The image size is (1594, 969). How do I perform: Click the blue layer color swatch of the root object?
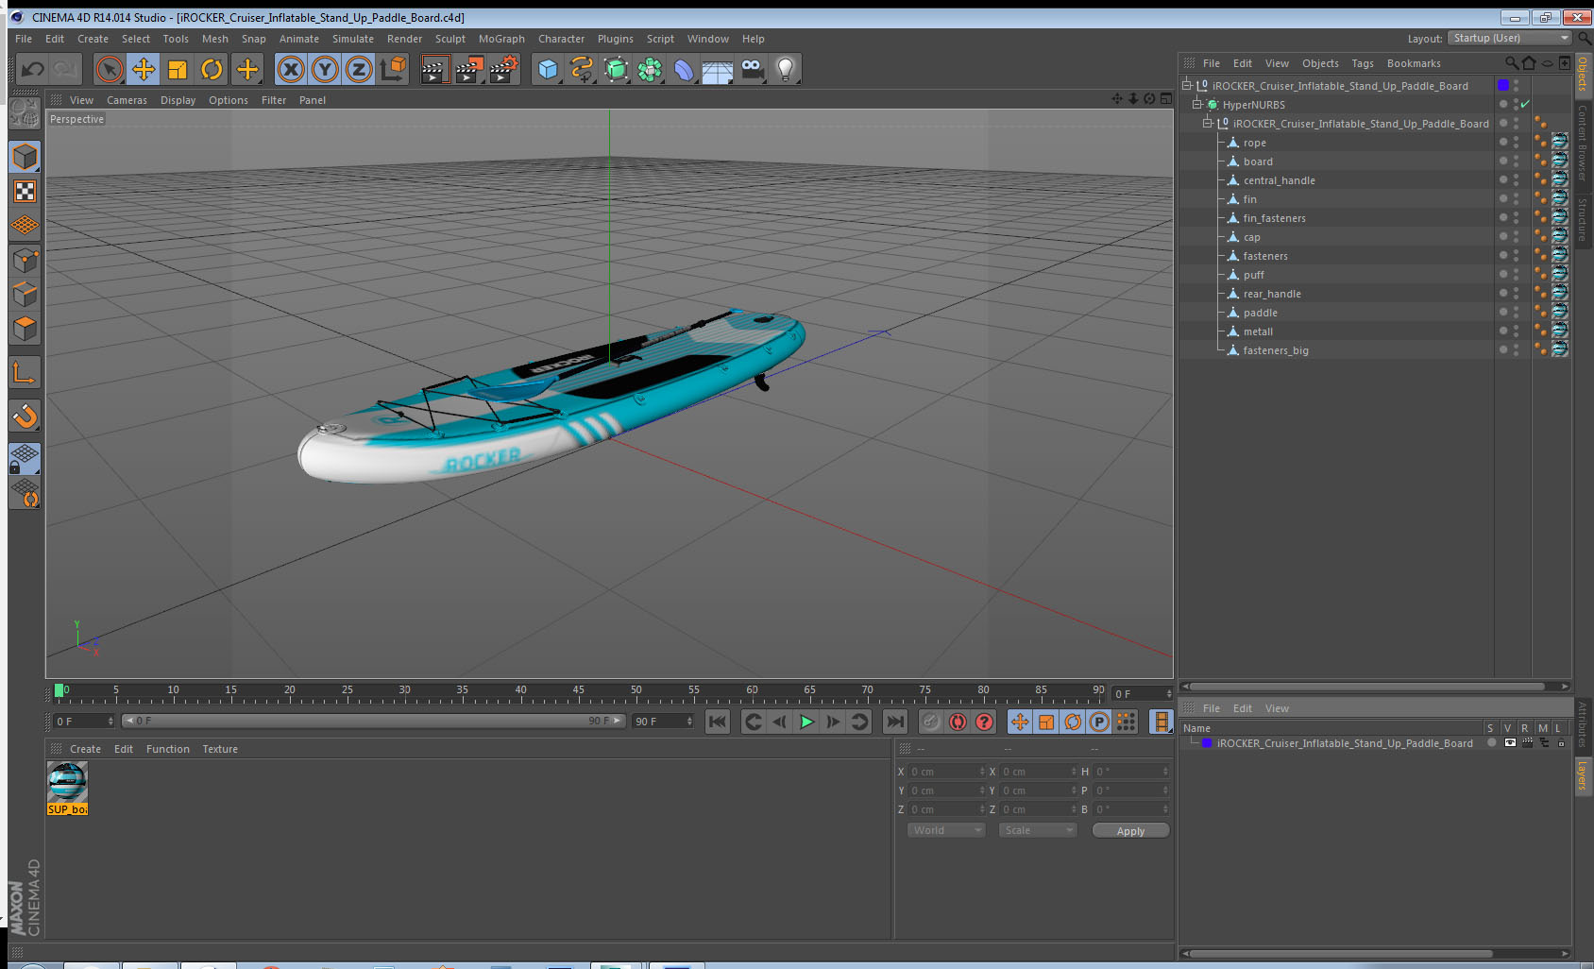[1503, 85]
